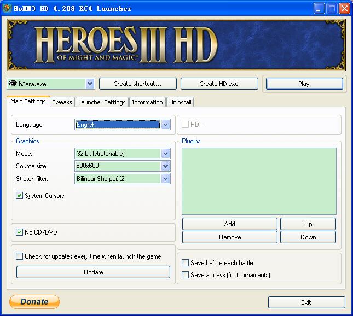The image size is (353, 316).
Task: Switch to the Information tab
Action: 147,102
